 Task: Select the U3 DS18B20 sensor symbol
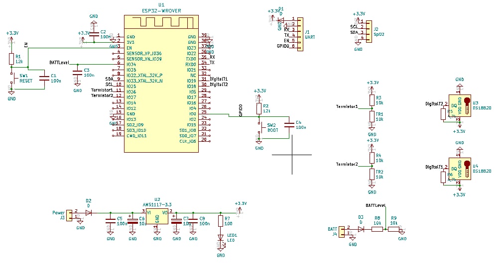(x=460, y=105)
